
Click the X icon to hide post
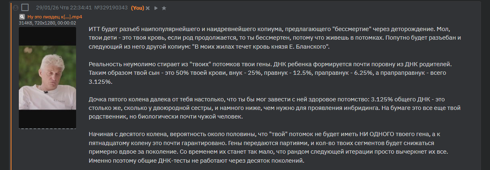coord(148,8)
